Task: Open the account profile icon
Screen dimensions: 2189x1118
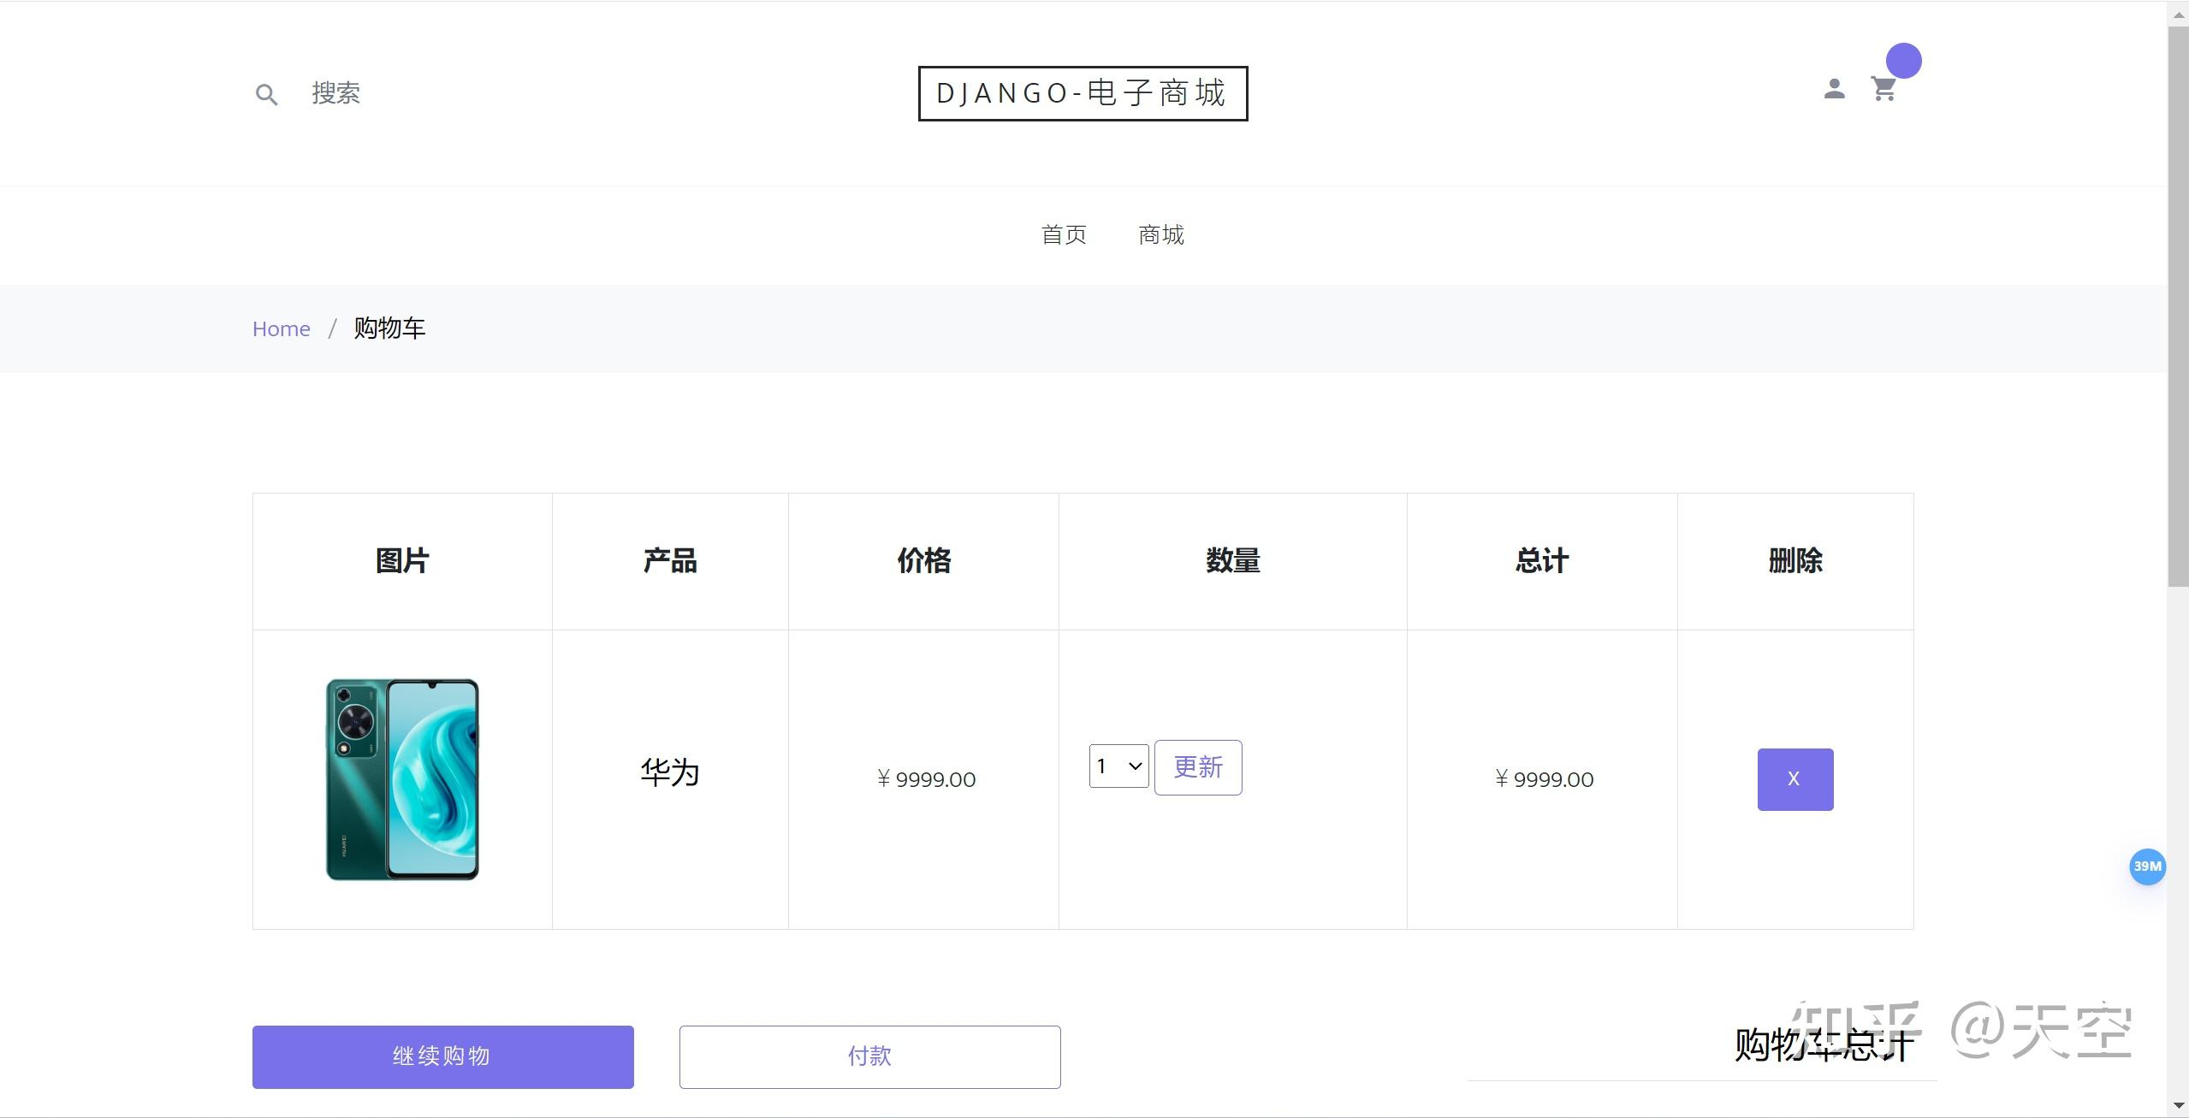Action: coord(1833,89)
